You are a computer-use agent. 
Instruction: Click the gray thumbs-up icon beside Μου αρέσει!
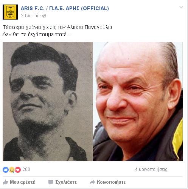5,182
